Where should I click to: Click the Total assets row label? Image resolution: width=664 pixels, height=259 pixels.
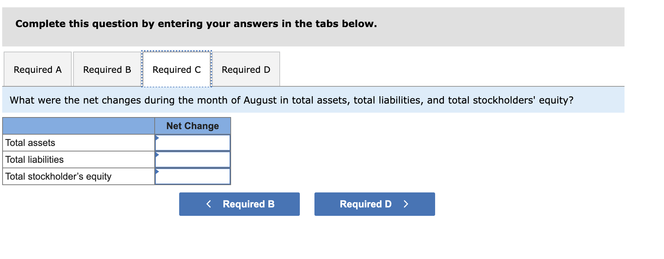[x=30, y=143]
